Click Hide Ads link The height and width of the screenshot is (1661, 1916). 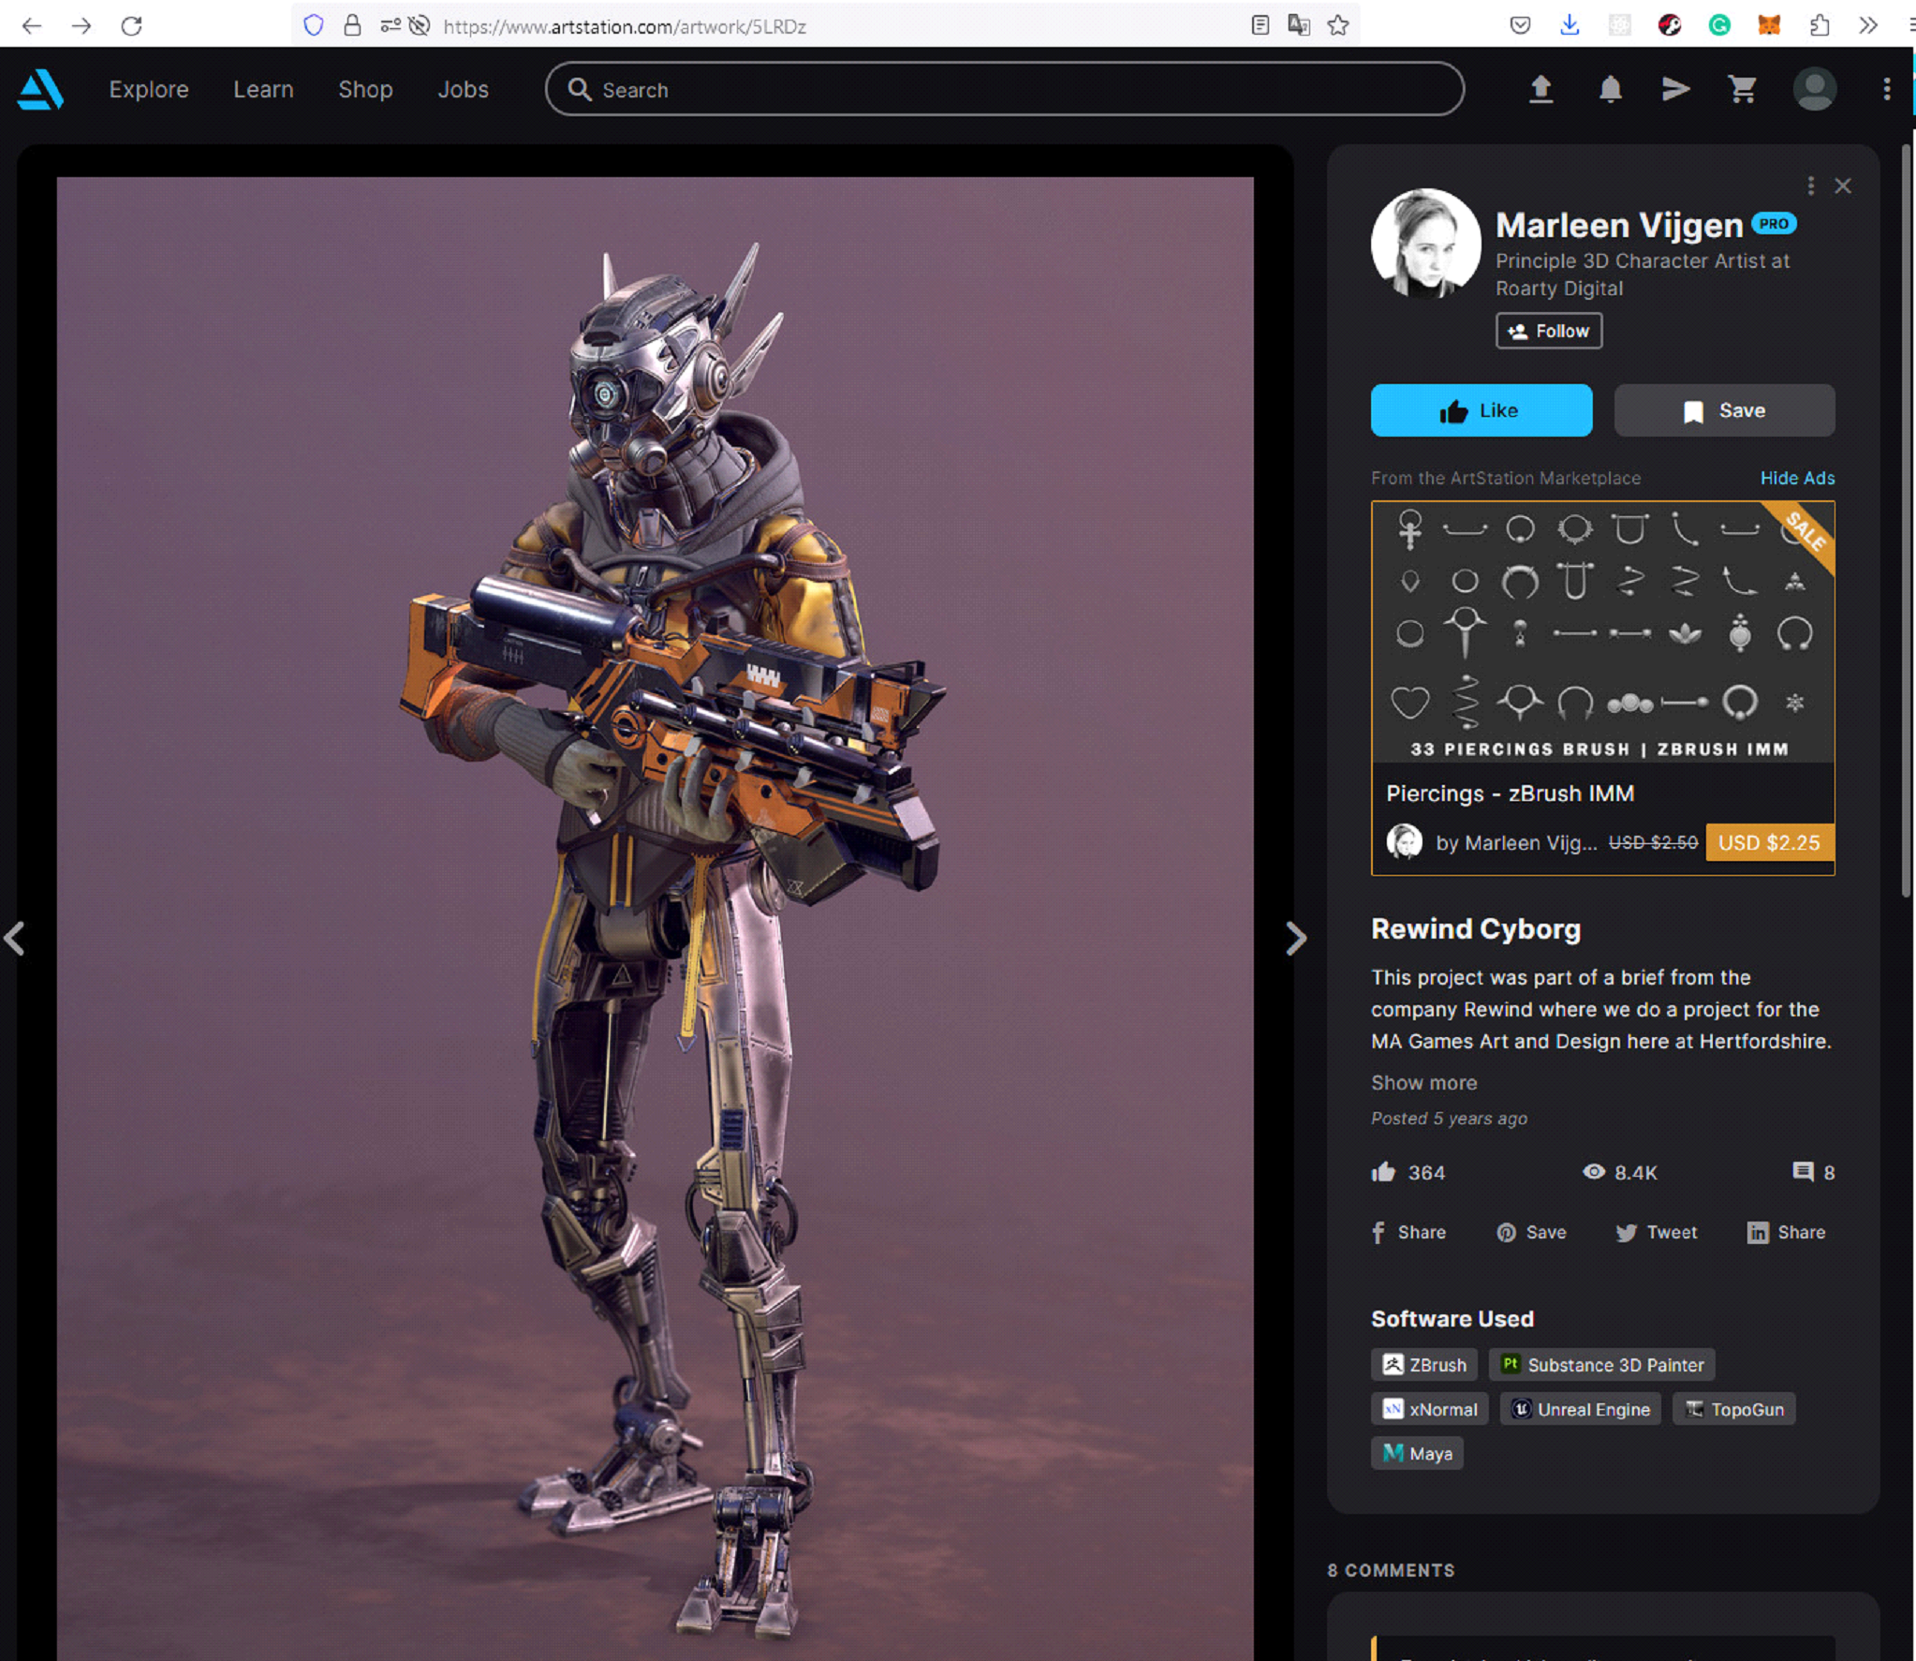click(x=1797, y=478)
